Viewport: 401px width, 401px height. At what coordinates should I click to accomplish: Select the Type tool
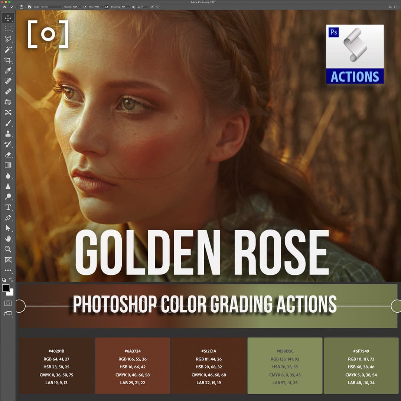(8, 208)
